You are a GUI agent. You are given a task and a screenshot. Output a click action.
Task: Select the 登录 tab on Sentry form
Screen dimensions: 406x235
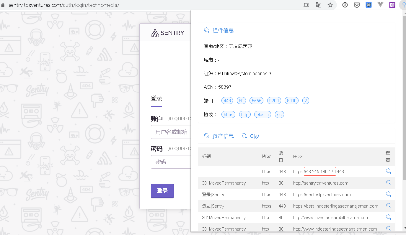(x=156, y=98)
